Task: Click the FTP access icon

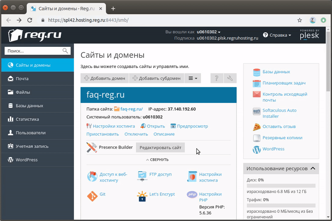Action: [x=142, y=176]
